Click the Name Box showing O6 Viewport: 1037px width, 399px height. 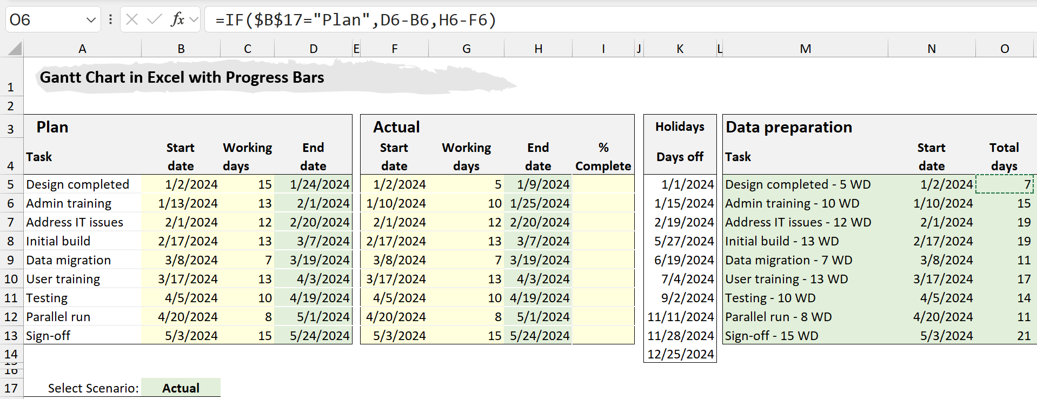coord(43,20)
